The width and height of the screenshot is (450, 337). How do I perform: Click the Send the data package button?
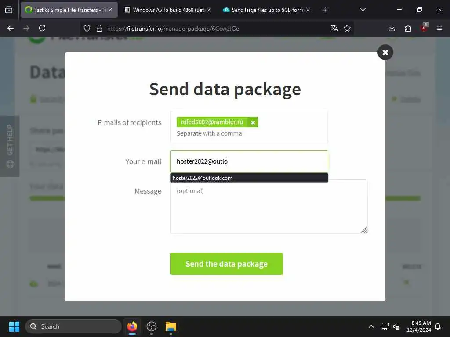click(226, 264)
